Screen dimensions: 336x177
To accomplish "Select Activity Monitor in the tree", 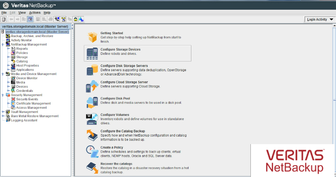I will [21, 40].
